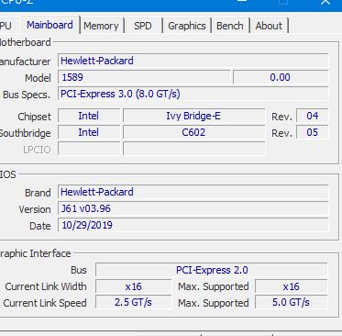The height and width of the screenshot is (336, 342).
Task: Click the Chipset vendor Intel field
Action: (x=89, y=116)
